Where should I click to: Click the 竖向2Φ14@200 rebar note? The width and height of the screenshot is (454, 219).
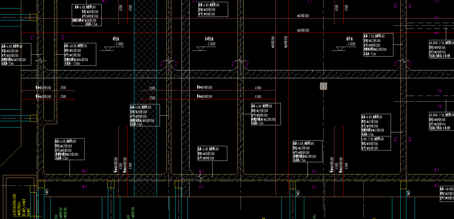[73, 51]
